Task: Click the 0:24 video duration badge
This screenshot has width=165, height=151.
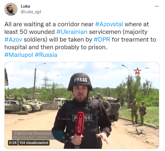Action: point(13,143)
